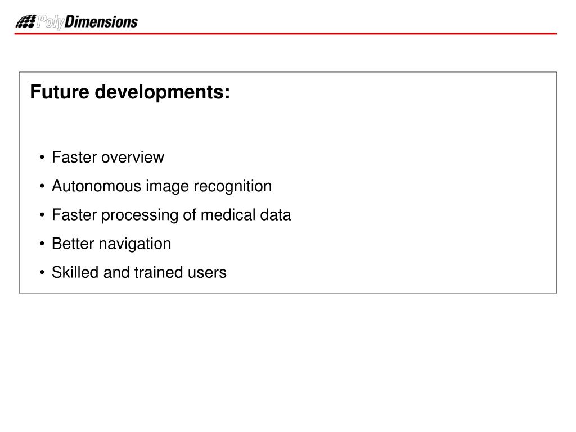
Task: Click the bullet dot before "Skilled and trained users"
Action: coord(42,273)
